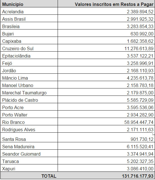Click the Acrelandia cell

pos(29,11)
